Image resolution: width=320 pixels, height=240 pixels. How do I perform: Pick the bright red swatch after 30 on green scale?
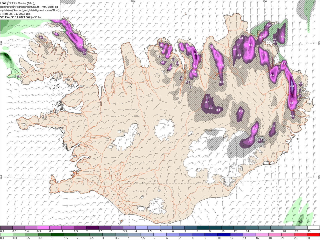[x=313, y=235]
